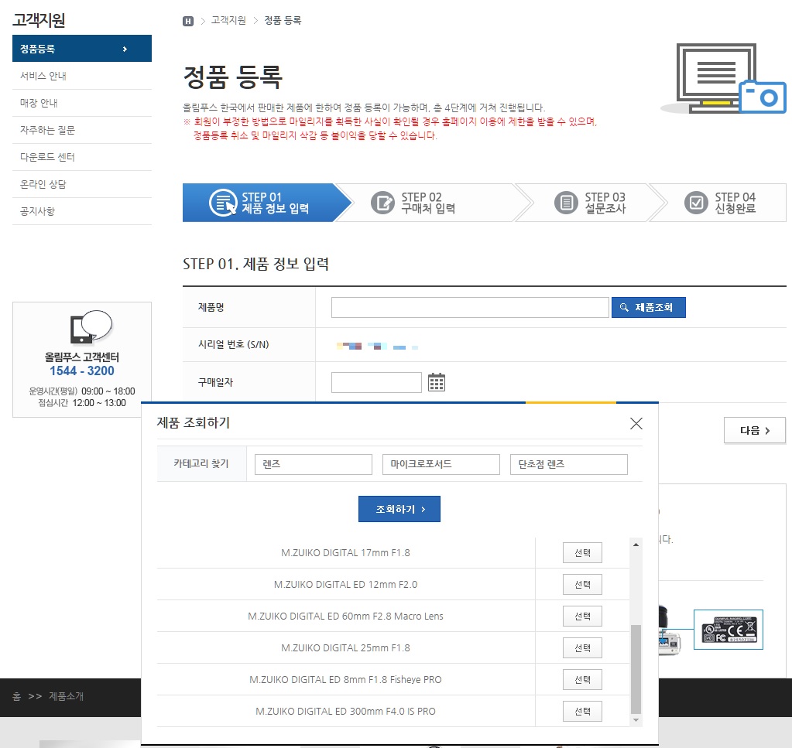792x748 pixels.
Task: Close the 제품 조회하기 popup
Action: click(x=636, y=423)
